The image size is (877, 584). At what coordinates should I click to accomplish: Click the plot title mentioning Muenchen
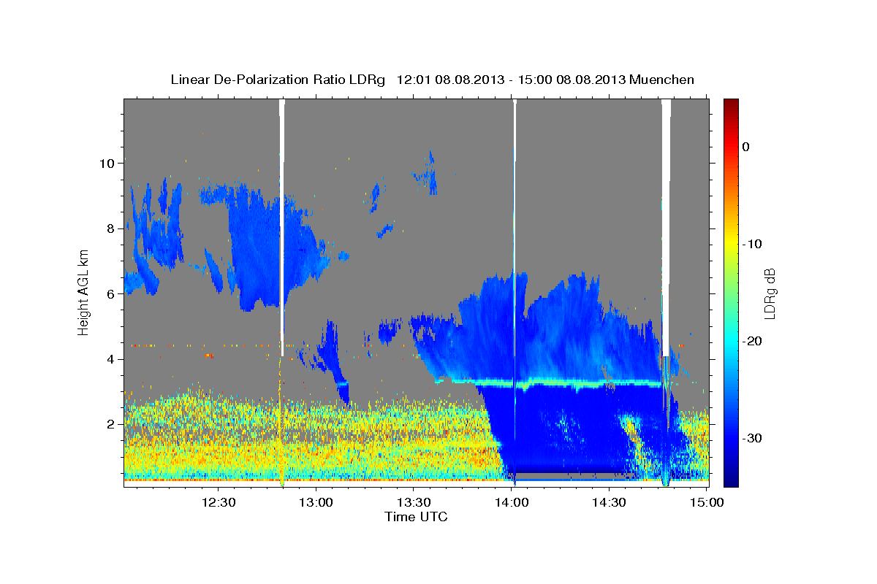[x=432, y=80]
